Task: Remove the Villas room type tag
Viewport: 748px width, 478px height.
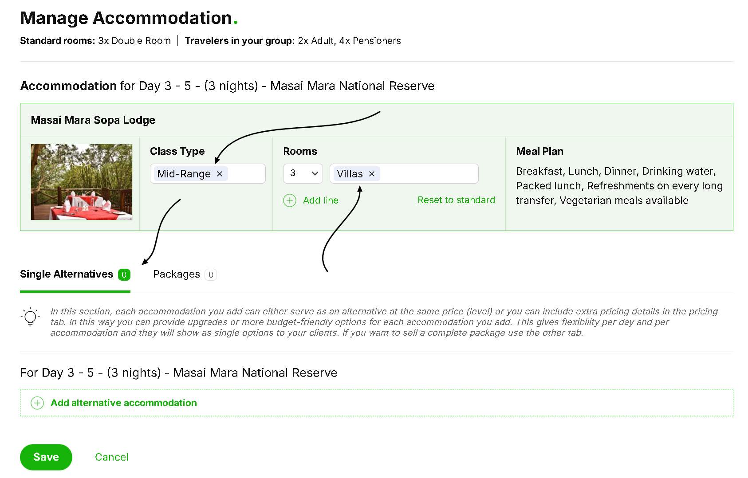Action: click(372, 174)
